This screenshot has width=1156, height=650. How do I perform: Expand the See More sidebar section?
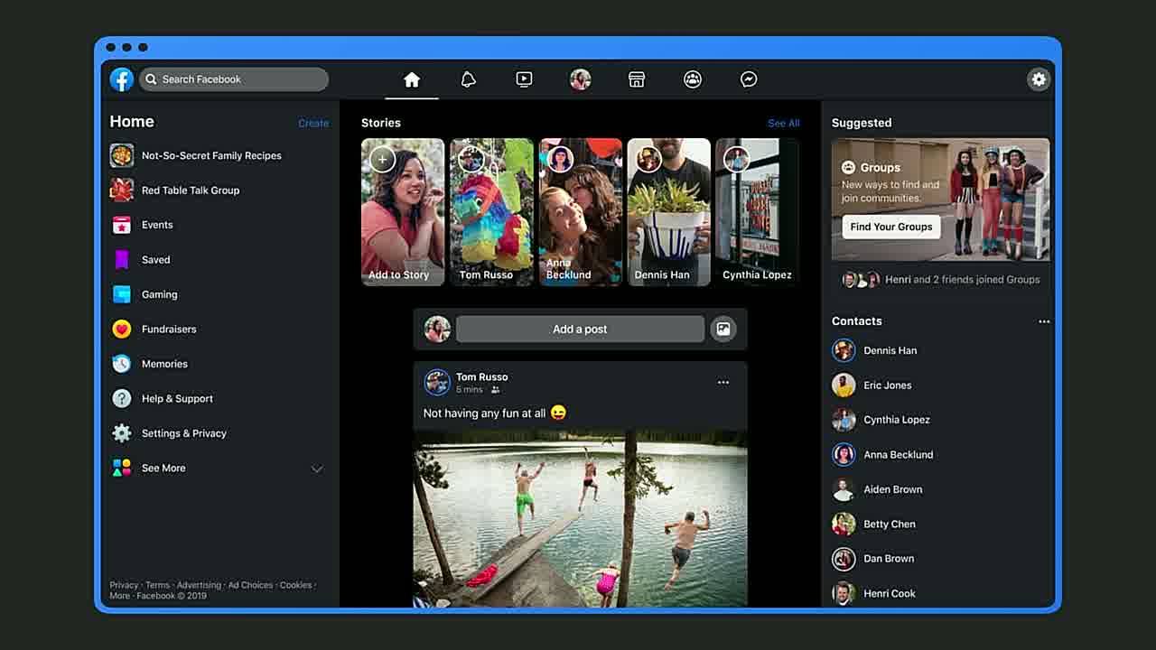tap(163, 468)
